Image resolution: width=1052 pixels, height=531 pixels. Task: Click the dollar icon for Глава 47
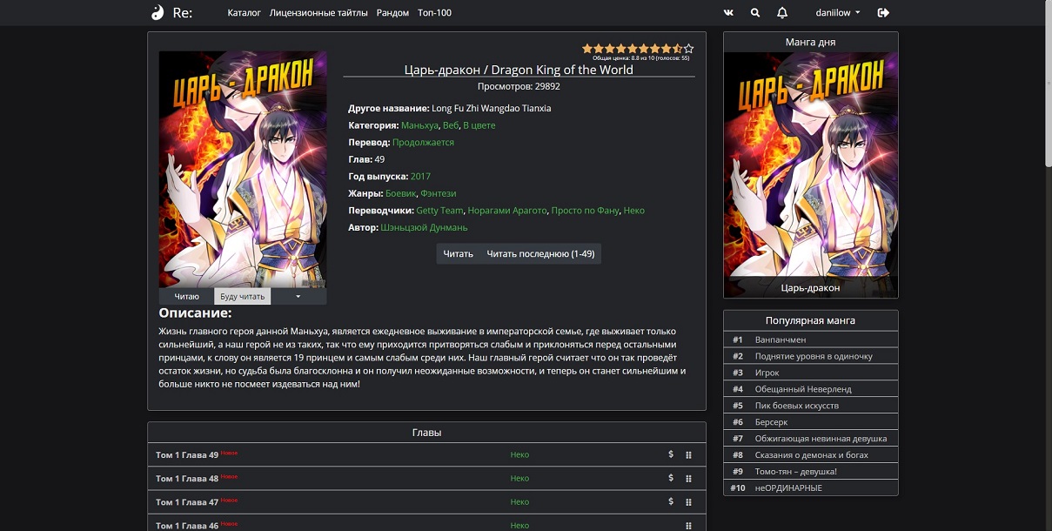click(x=671, y=501)
